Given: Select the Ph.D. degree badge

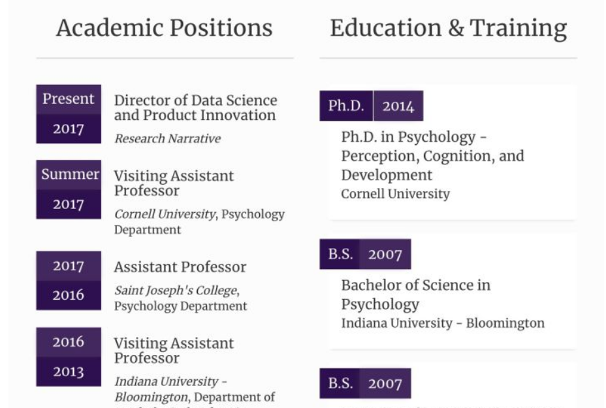Looking at the screenshot, I should point(346,106).
